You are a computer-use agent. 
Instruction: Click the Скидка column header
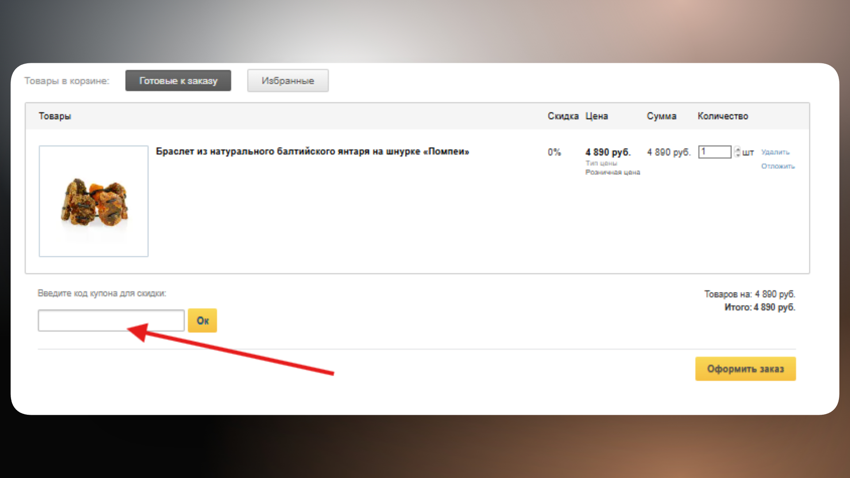tap(563, 116)
